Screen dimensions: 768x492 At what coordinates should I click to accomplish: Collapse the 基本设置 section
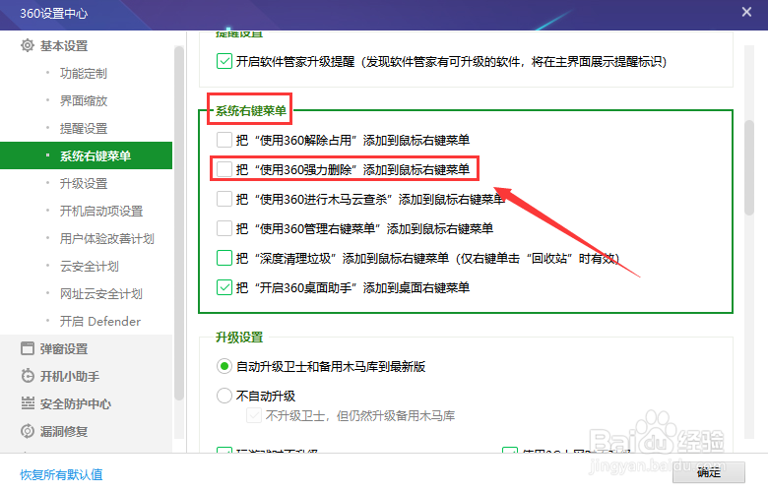click(64, 46)
